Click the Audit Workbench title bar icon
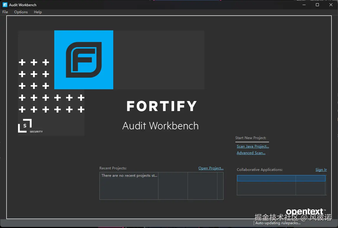This screenshot has width=338, height=228. (x=5, y=5)
